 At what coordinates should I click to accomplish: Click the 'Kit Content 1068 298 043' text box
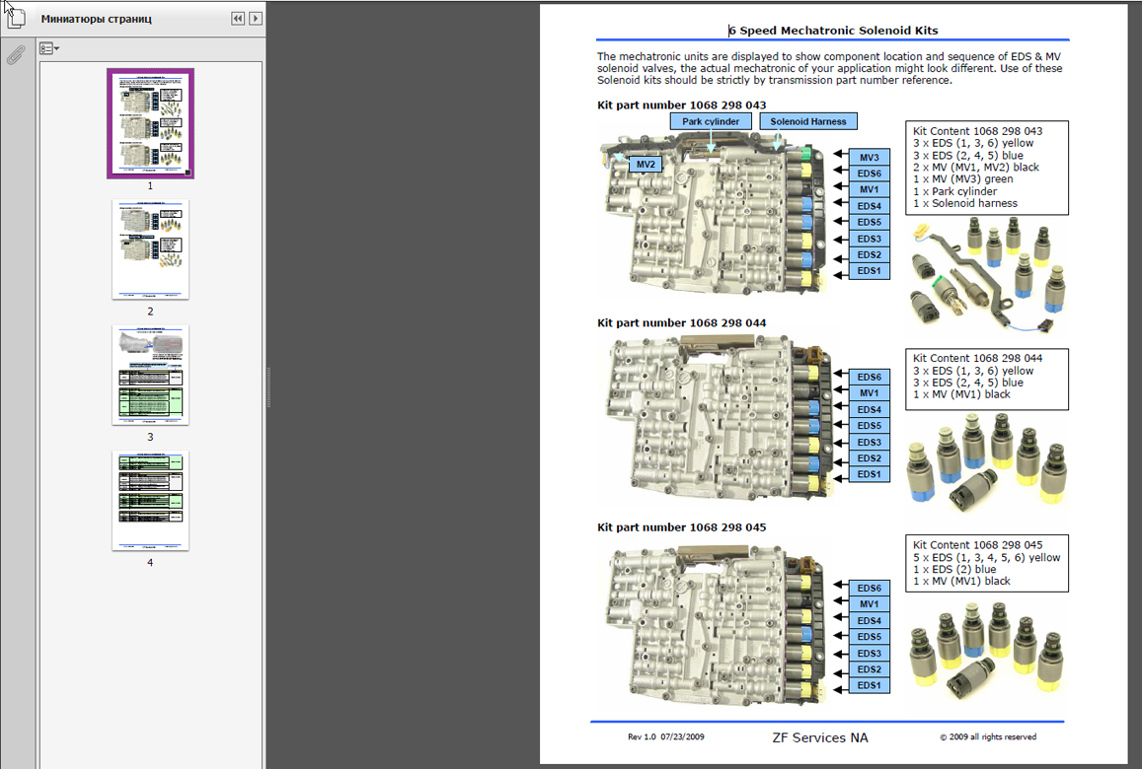(x=986, y=168)
